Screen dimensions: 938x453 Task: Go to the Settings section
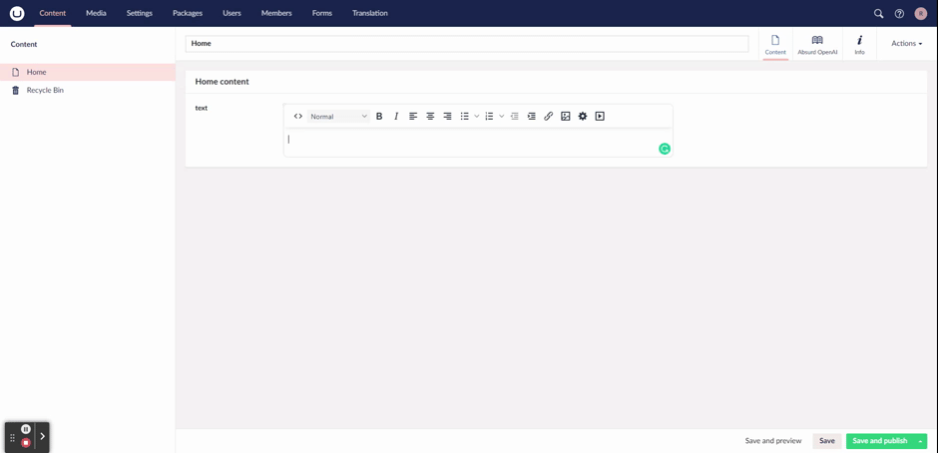[140, 13]
